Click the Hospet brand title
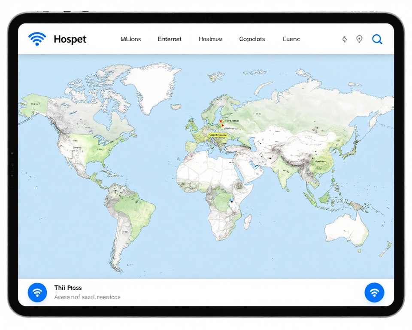 click(x=70, y=39)
